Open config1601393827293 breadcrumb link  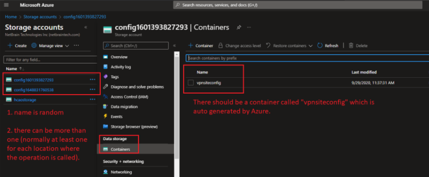tap(85, 17)
